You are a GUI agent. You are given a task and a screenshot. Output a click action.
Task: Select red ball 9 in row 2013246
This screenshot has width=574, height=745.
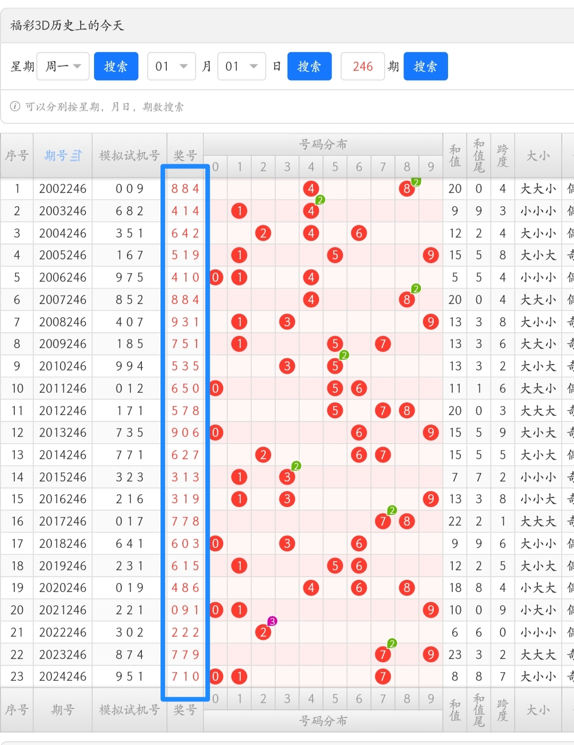[430, 433]
